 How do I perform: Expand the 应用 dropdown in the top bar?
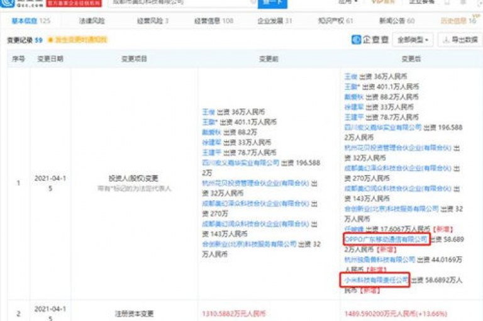(x=348, y=2)
